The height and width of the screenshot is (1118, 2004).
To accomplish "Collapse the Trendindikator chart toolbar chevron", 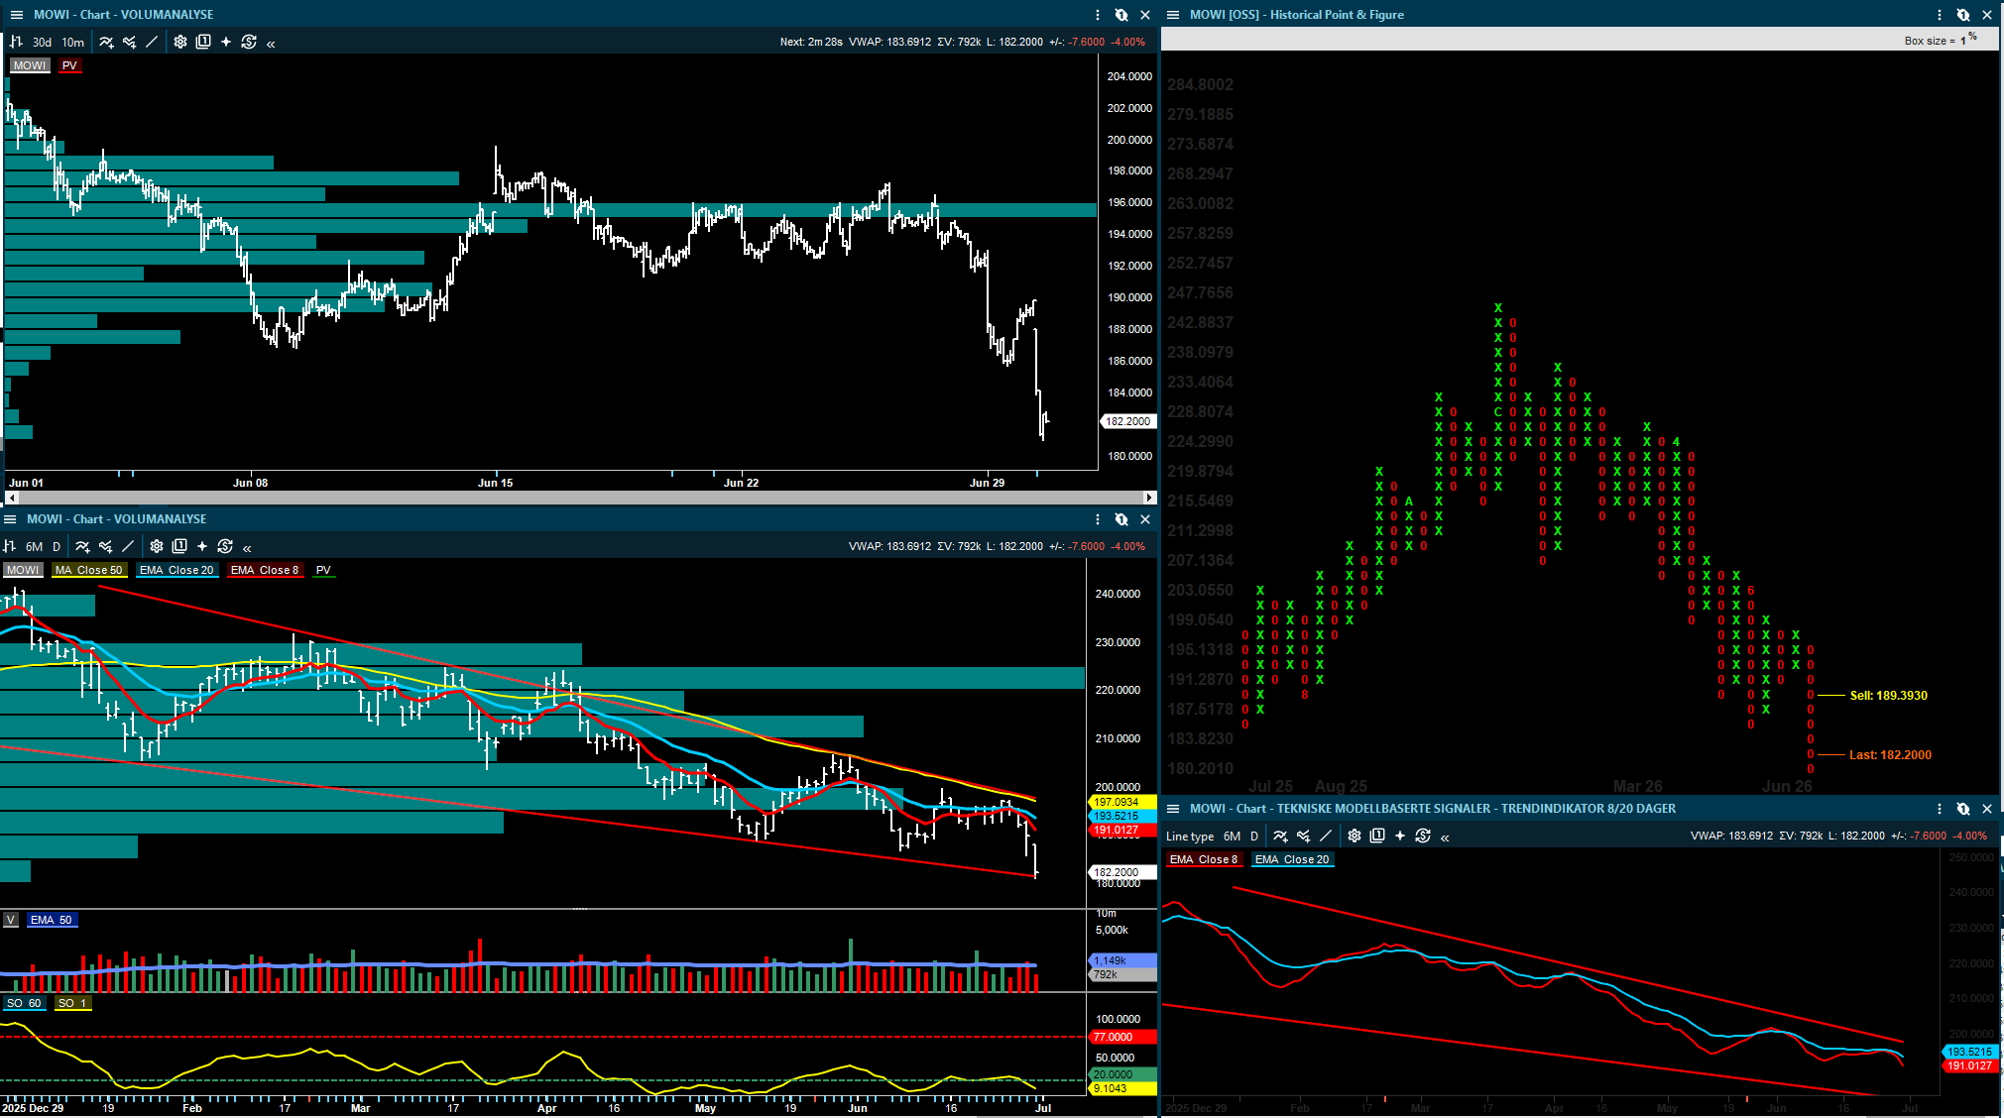I will tap(1445, 837).
